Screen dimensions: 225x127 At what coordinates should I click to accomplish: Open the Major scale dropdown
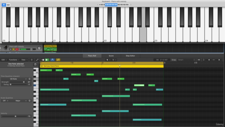(x=18, y=101)
